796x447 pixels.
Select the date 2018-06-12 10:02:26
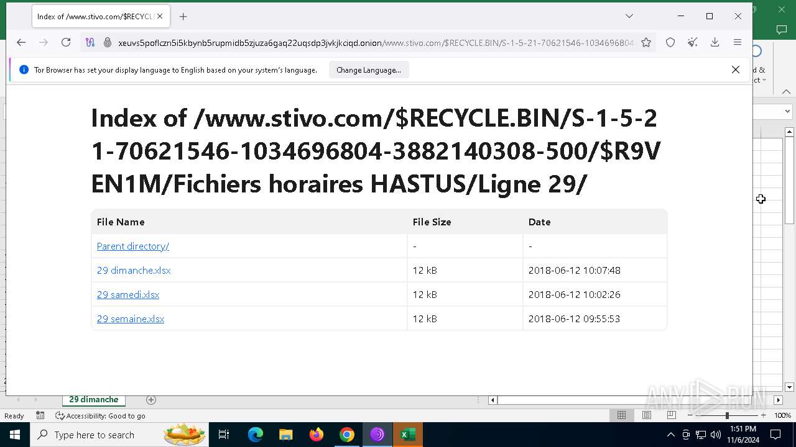574,295
